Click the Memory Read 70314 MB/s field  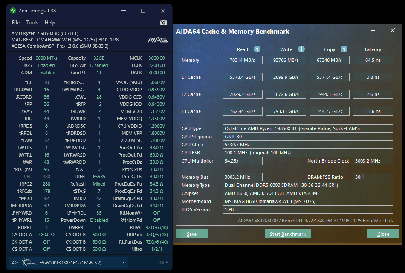(242, 60)
